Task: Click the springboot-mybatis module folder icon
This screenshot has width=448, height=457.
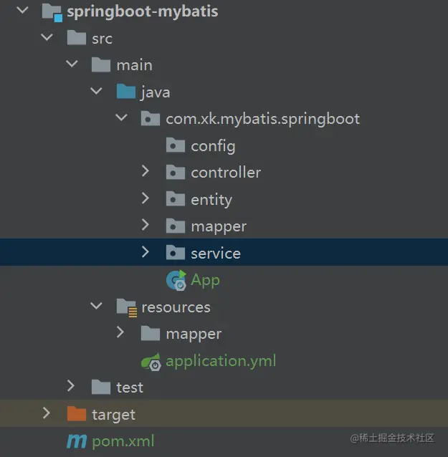Action: coord(52,11)
